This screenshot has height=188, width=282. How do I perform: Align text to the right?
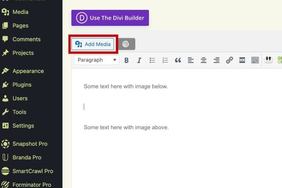click(216, 60)
